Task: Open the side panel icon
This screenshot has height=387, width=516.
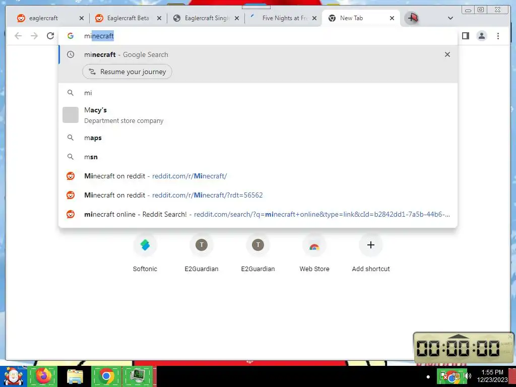Action: point(465,36)
